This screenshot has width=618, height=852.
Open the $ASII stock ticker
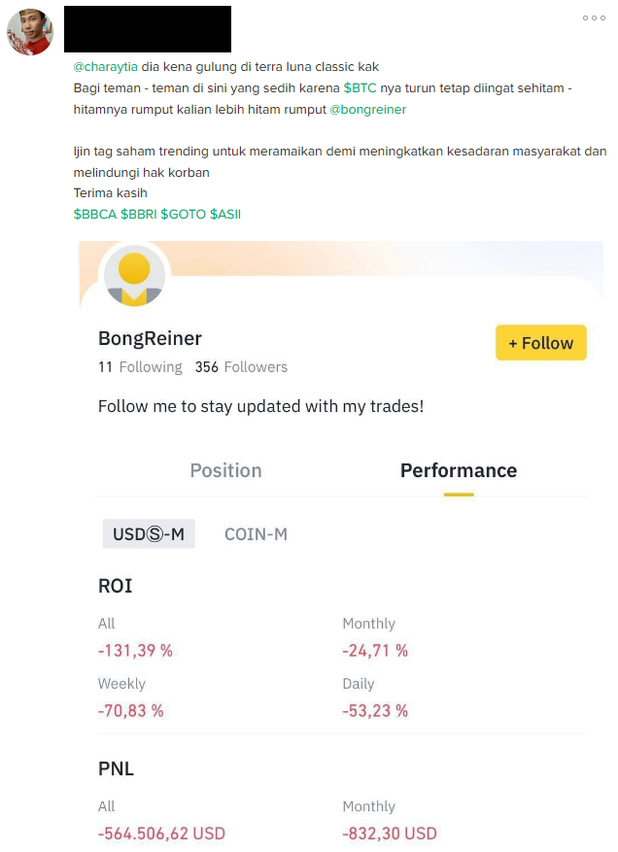[225, 214]
